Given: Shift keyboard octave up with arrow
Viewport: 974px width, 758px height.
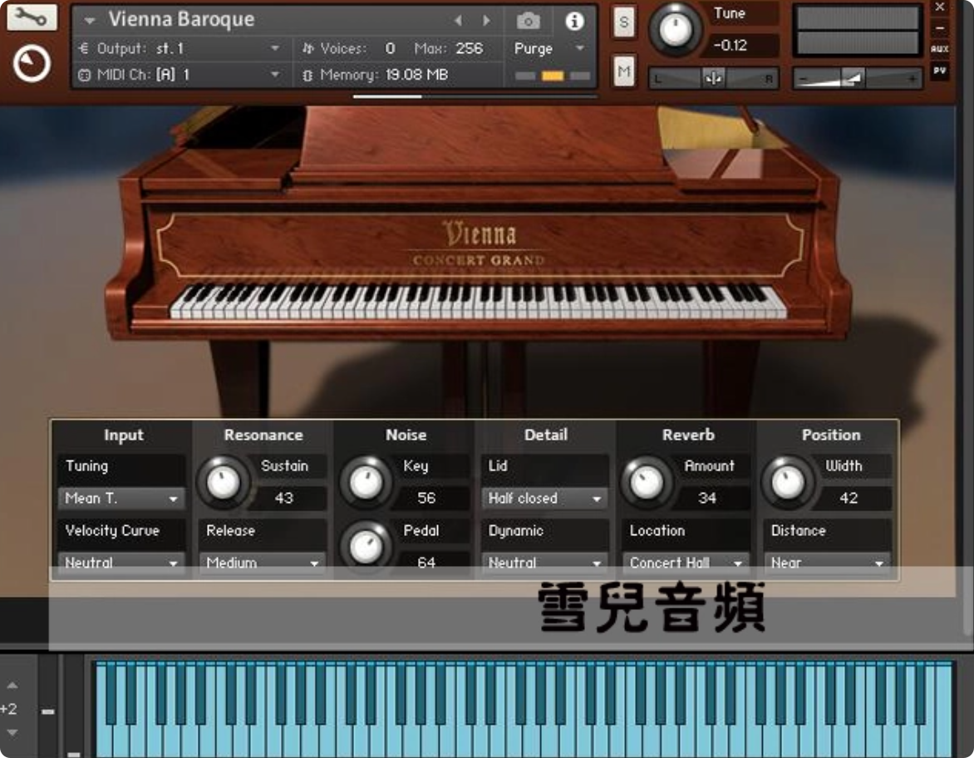Looking at the screenshot, I should pos(12,686).
